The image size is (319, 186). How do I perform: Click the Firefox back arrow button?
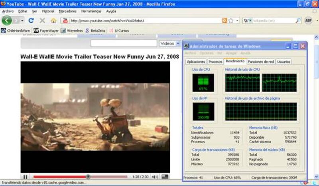coord(7,20)
